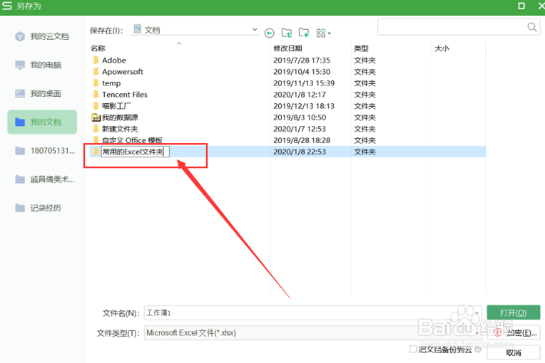Maximize the 另存为 dialog window

point(521,6)
